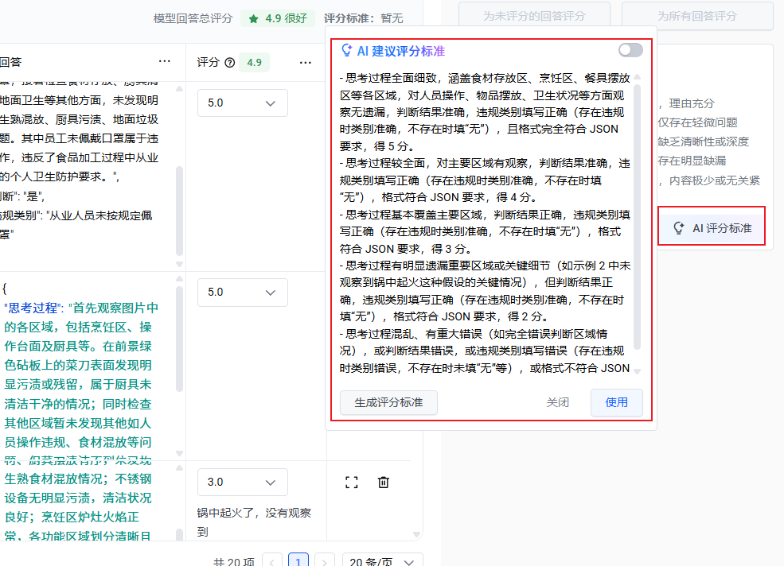Open the AI 评分标准 button
Image resolution: width=784 pixels, height=566 pixels.
pos(712,228)
